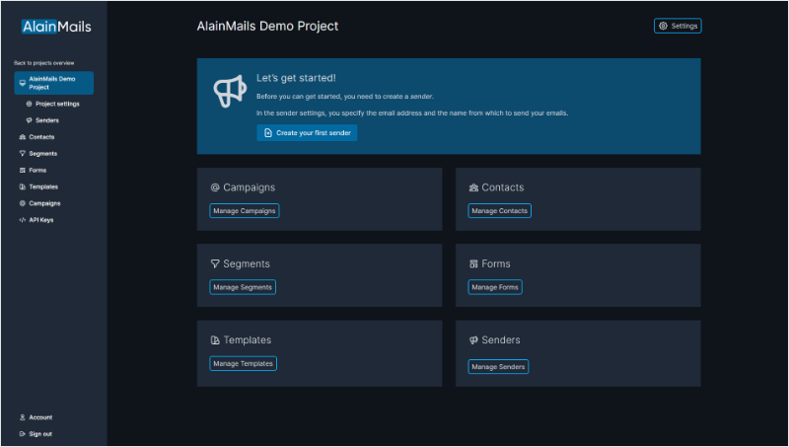Screen dimensions: 789x447
Task: Click the Forms icon in the sidebar
Action: (22, 171)
